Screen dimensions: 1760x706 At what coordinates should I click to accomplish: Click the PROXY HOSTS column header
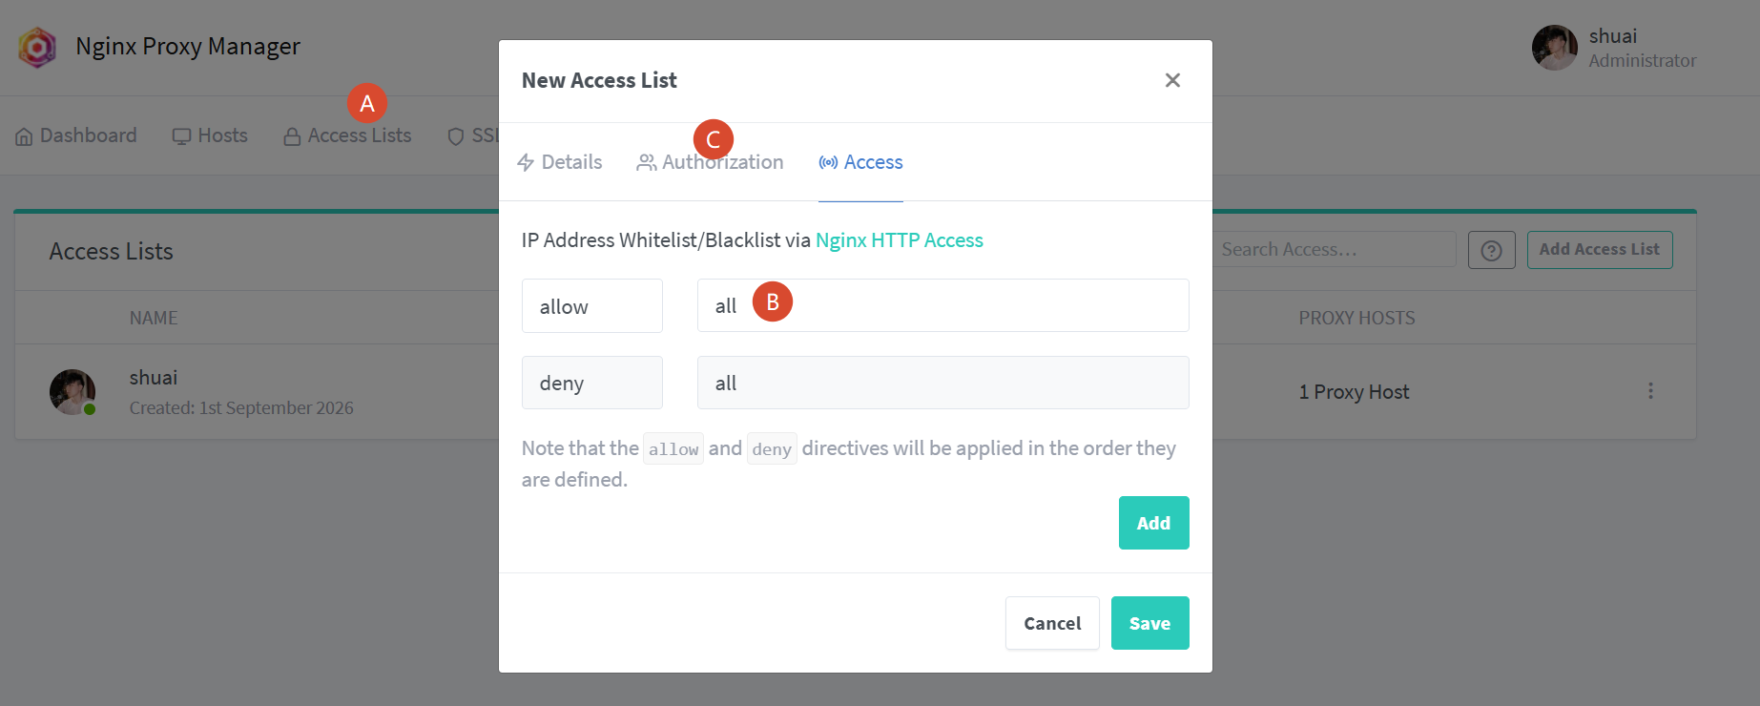tap(1356, 318)
